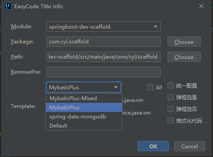Enable the 统一配置 checkbox
This screenshot has height=157, width=213.
171,85
